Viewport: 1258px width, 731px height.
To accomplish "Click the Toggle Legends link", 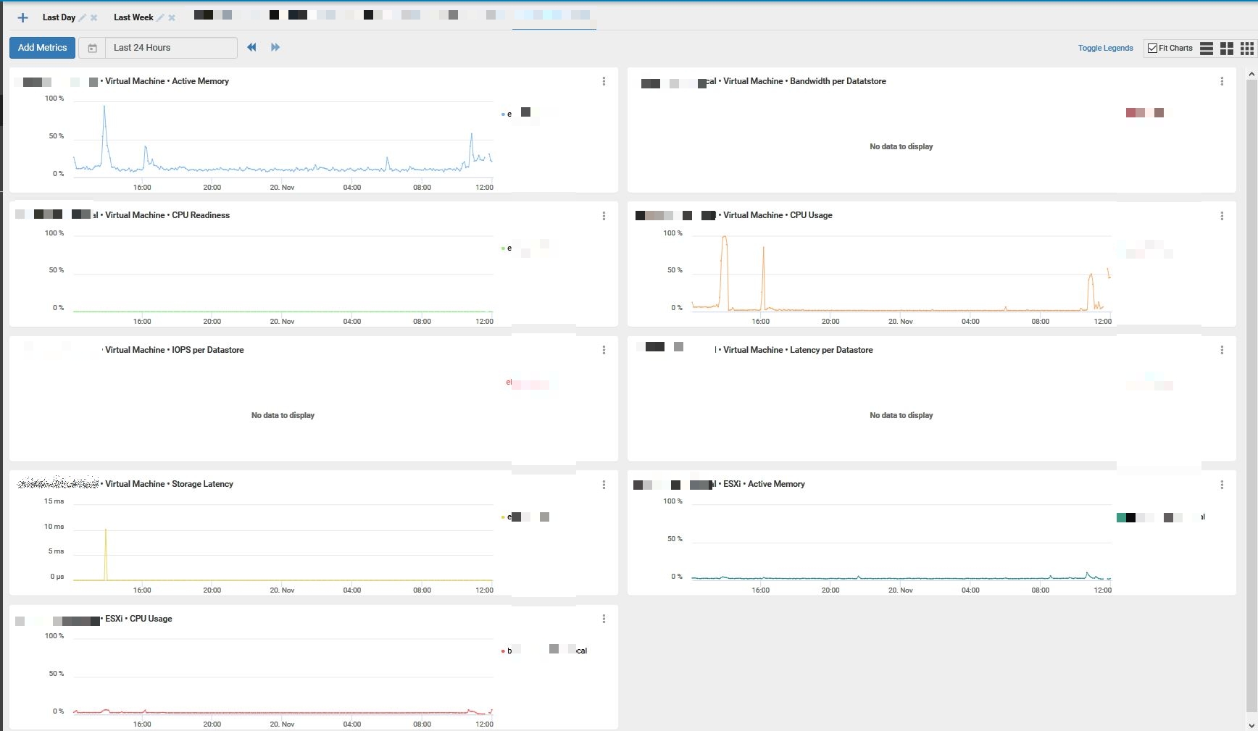I will coord(1105,48).
